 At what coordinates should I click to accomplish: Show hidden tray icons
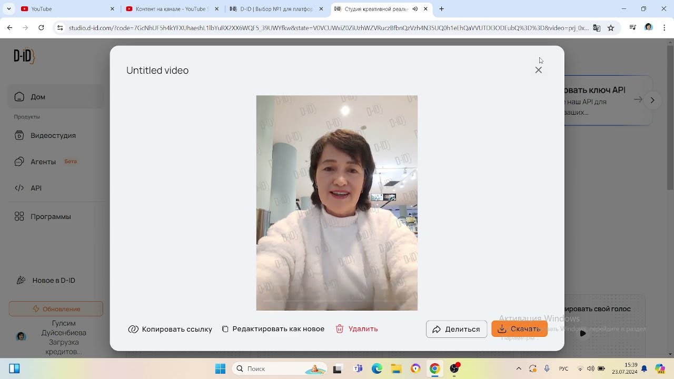pos(519,368)
